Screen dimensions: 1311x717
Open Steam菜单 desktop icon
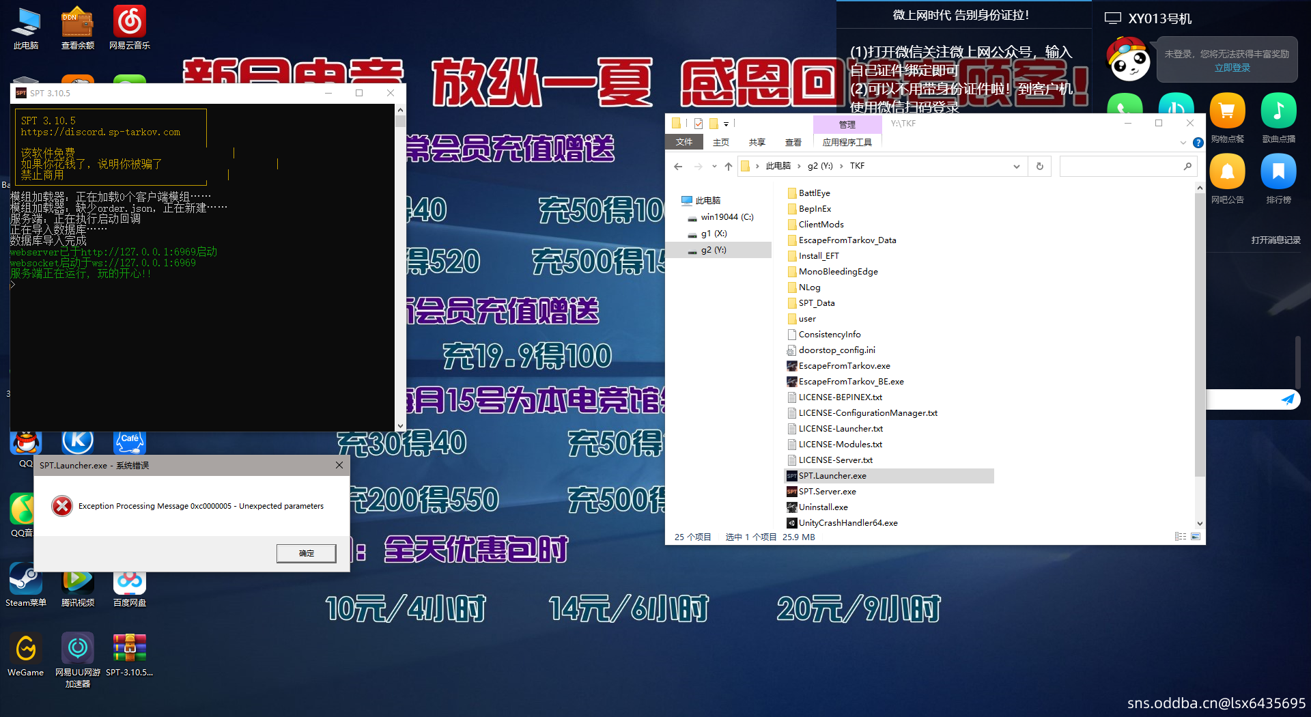tap(26, 585)
